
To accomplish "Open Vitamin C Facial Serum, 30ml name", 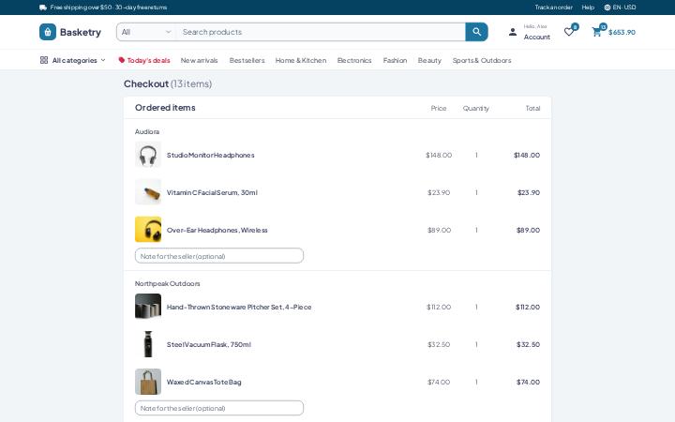I will tap(212, 192).
